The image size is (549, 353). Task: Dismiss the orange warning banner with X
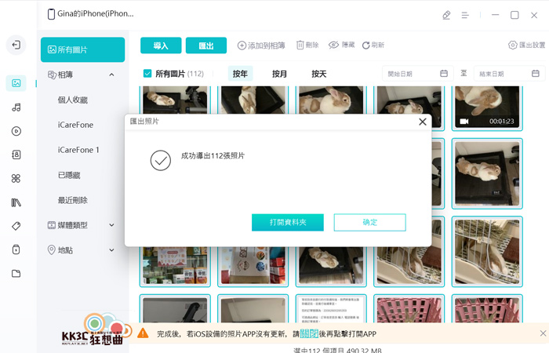click(543, 333)
